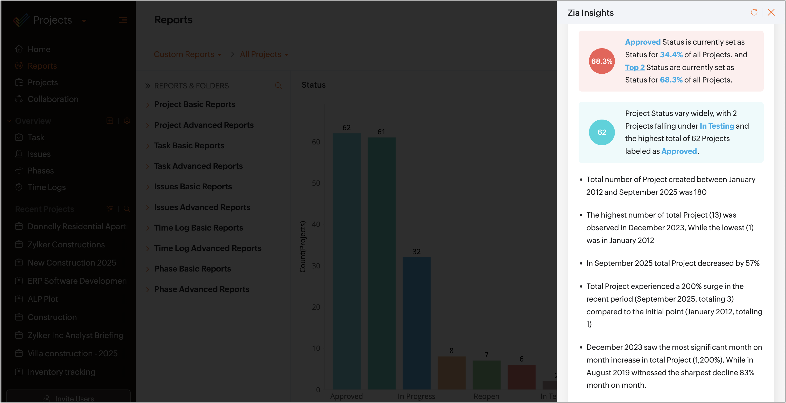Go to Home in sidebar
This screenshot has height=403, width=786.
(x=39, y=50)
